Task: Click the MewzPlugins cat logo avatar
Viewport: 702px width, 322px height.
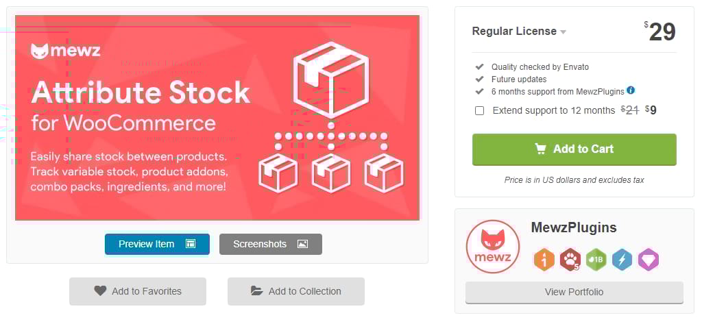Action: click(493, 247)
